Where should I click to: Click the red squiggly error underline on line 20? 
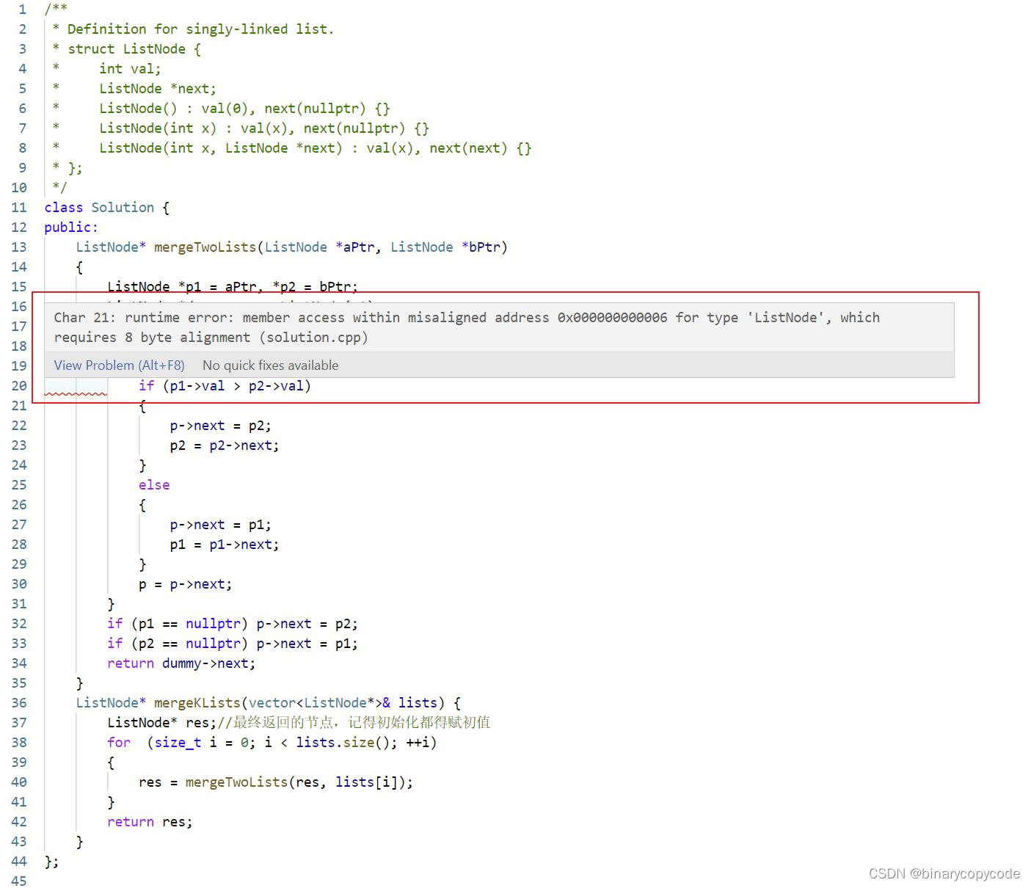pos(76,395)
